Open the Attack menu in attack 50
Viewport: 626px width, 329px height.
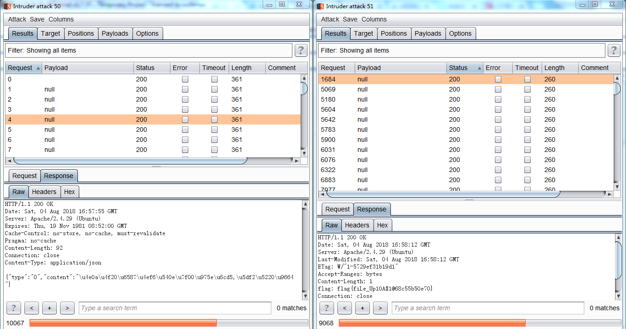[17, 19]
